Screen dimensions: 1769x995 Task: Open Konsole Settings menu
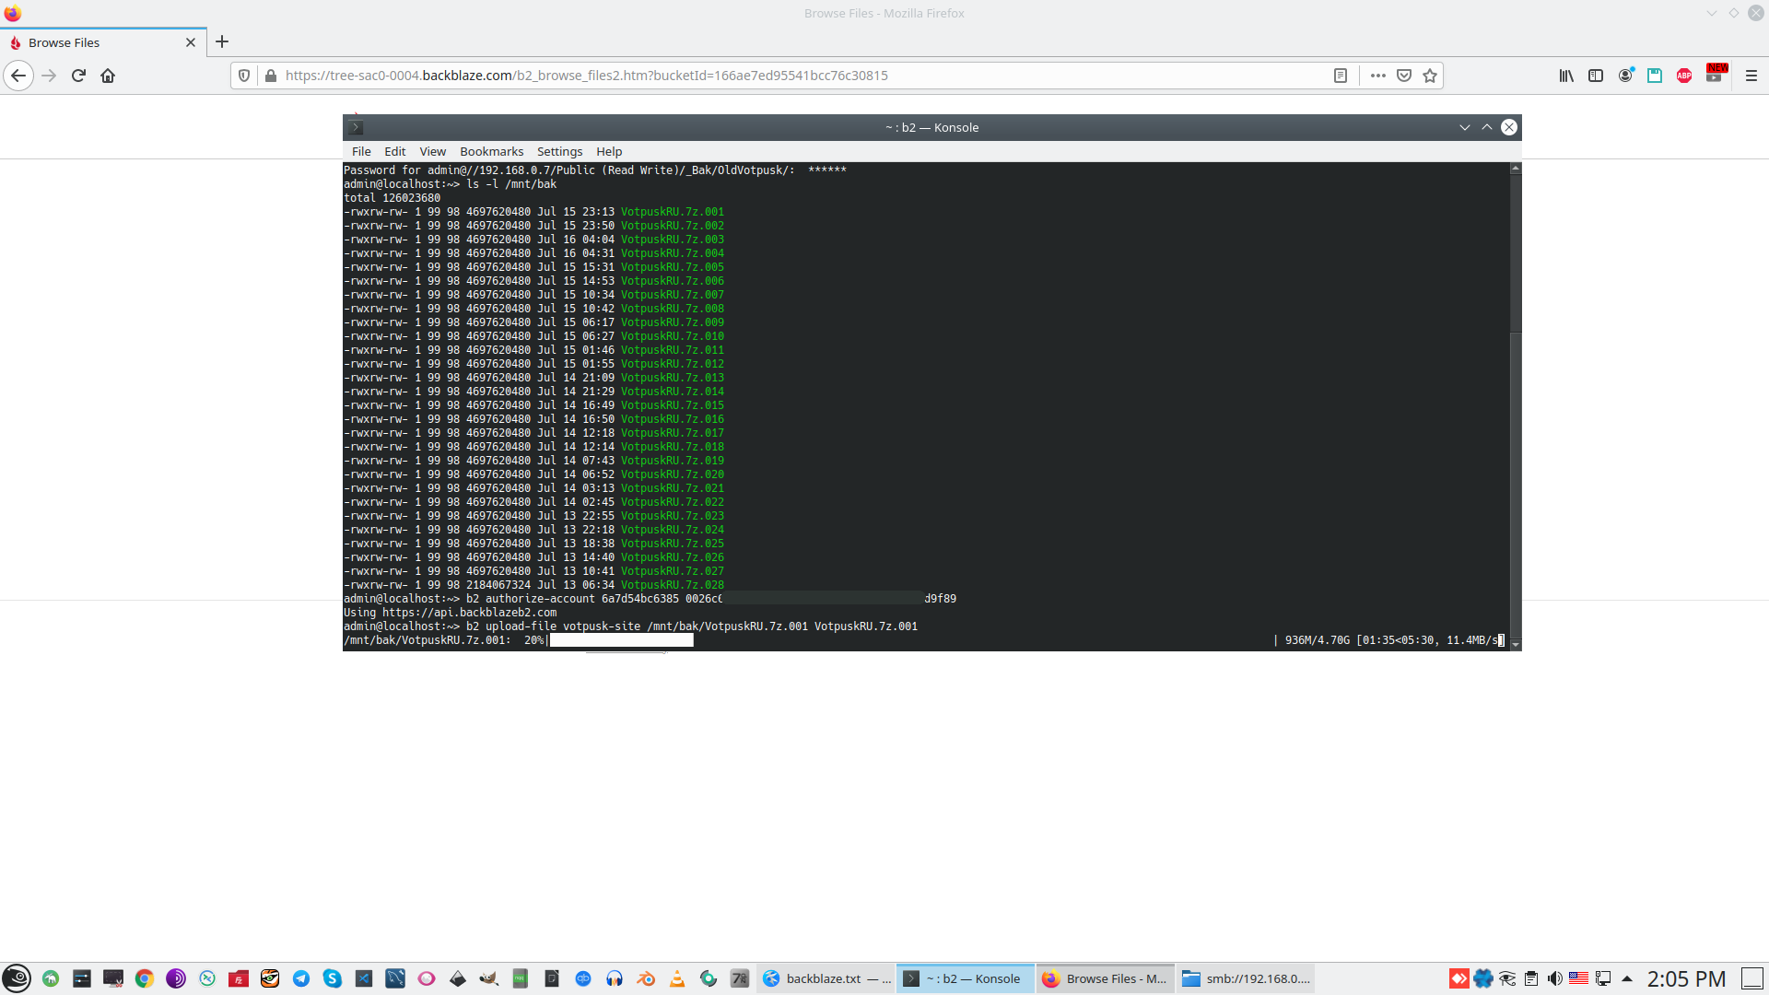point(559,151)
